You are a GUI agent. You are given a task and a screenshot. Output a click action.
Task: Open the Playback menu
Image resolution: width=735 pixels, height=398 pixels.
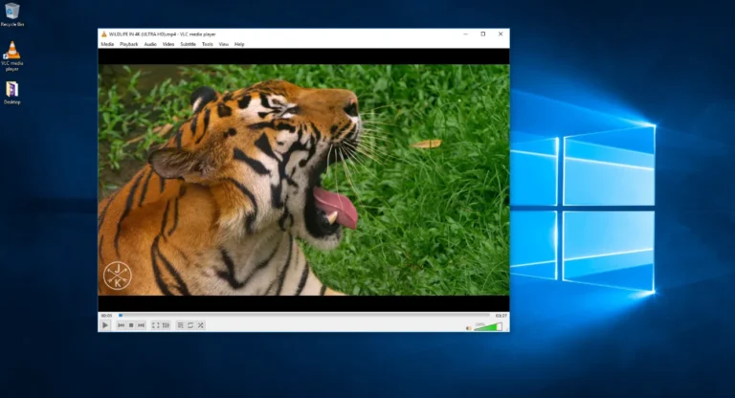[x=129, y=44]
